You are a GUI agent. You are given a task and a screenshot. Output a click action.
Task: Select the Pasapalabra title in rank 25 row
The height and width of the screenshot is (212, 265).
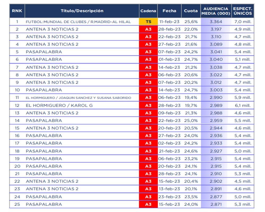(44, 204)
